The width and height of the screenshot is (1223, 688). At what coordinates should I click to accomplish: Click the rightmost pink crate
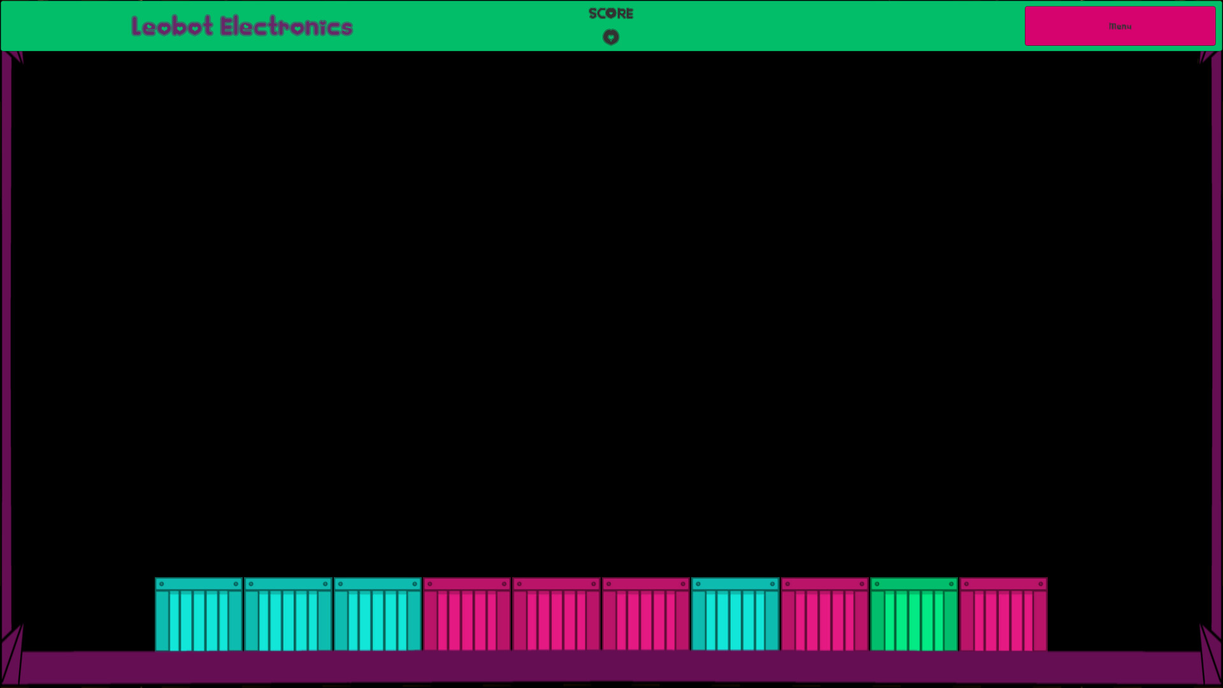point(1003,615)
